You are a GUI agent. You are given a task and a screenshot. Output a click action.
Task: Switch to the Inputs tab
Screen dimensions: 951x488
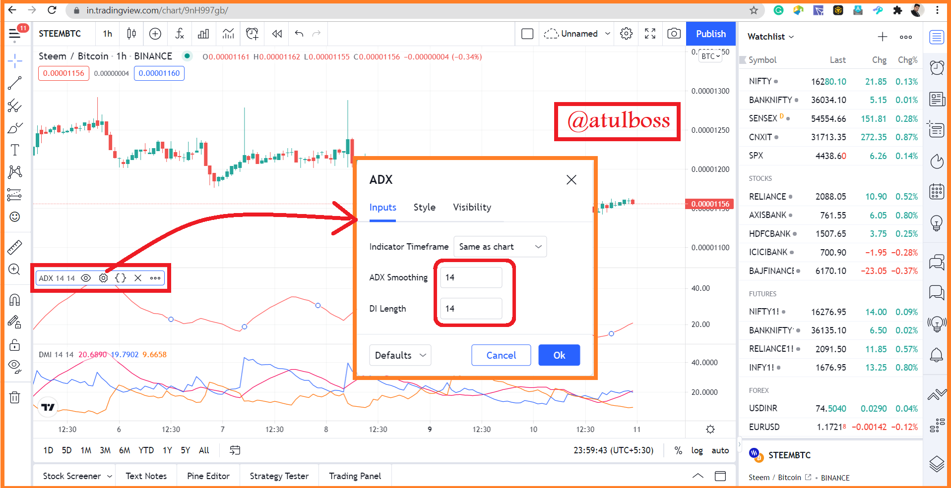pos(382,208)
